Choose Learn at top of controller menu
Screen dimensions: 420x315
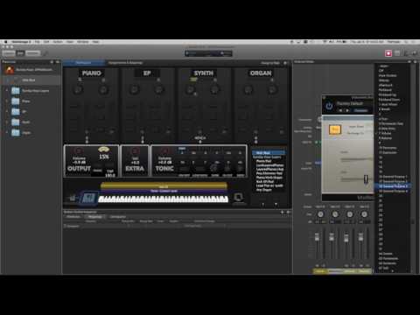(x=384, y=66)
